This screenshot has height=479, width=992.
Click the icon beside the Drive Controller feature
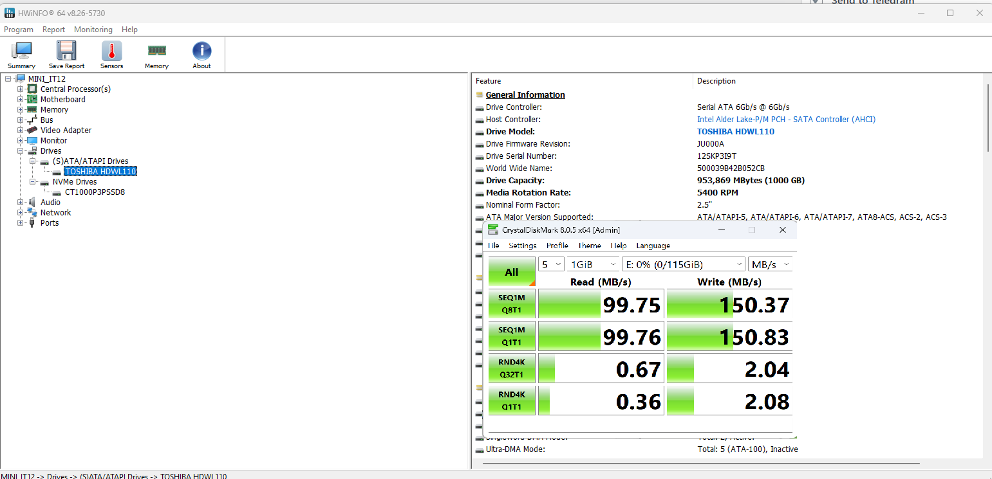click(480, 107)
